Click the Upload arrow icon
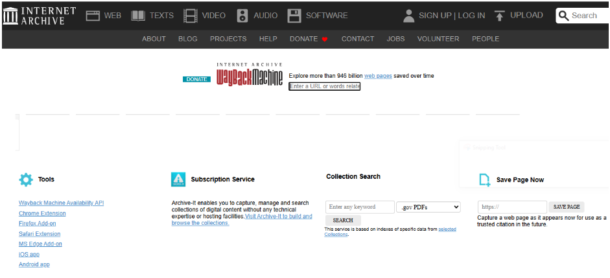The width and height of the screenshot is (610, 278). tap(500, 16)
